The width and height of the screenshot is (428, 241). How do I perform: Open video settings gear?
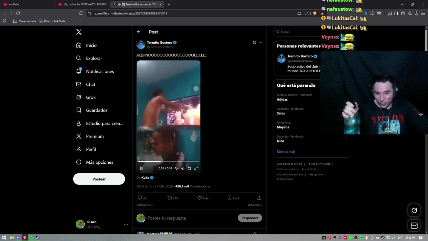click(183, 168)
